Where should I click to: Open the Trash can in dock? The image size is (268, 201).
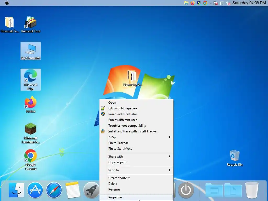pyautogui.click(x=252, y=190)
